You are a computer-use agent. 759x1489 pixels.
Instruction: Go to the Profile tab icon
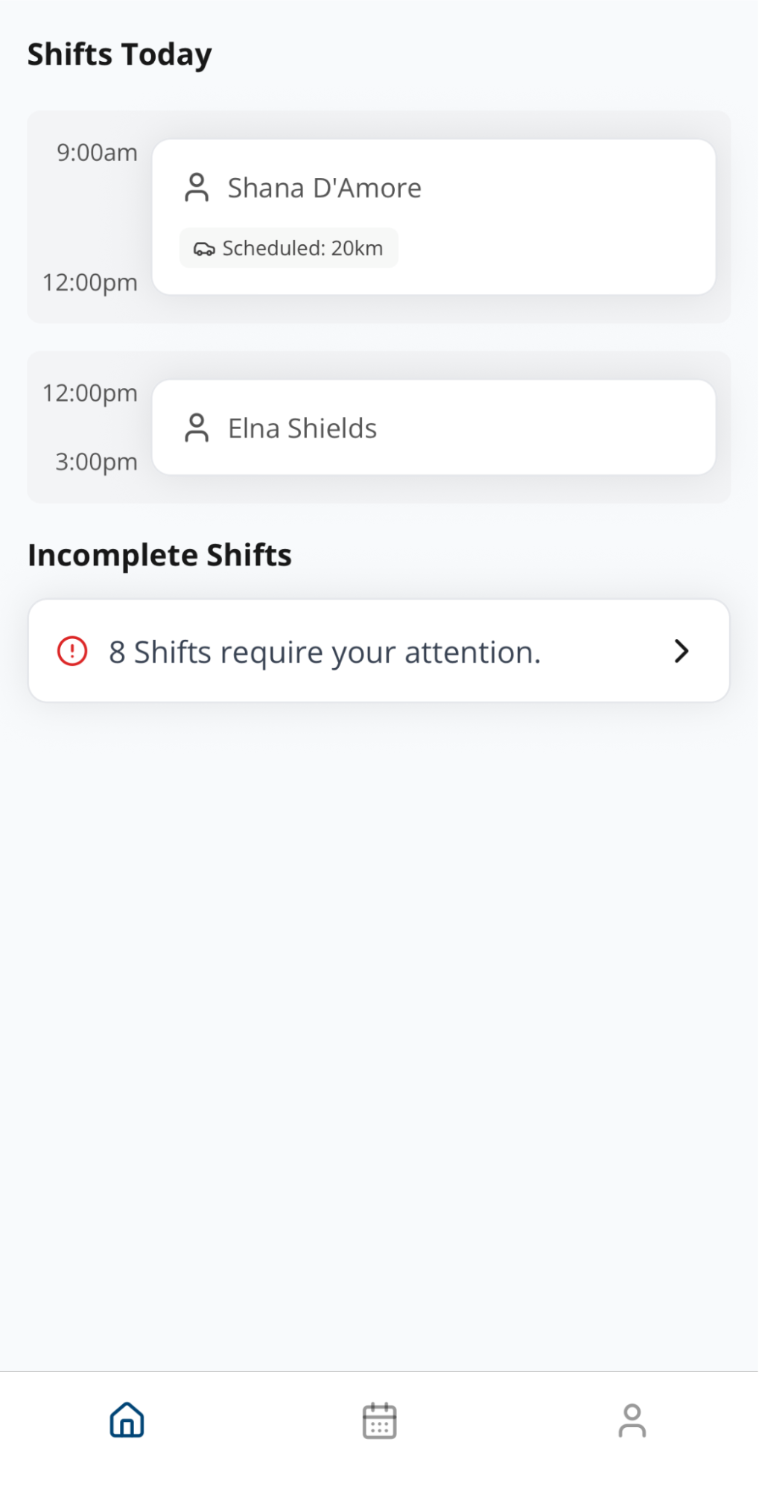(632, 1421)
